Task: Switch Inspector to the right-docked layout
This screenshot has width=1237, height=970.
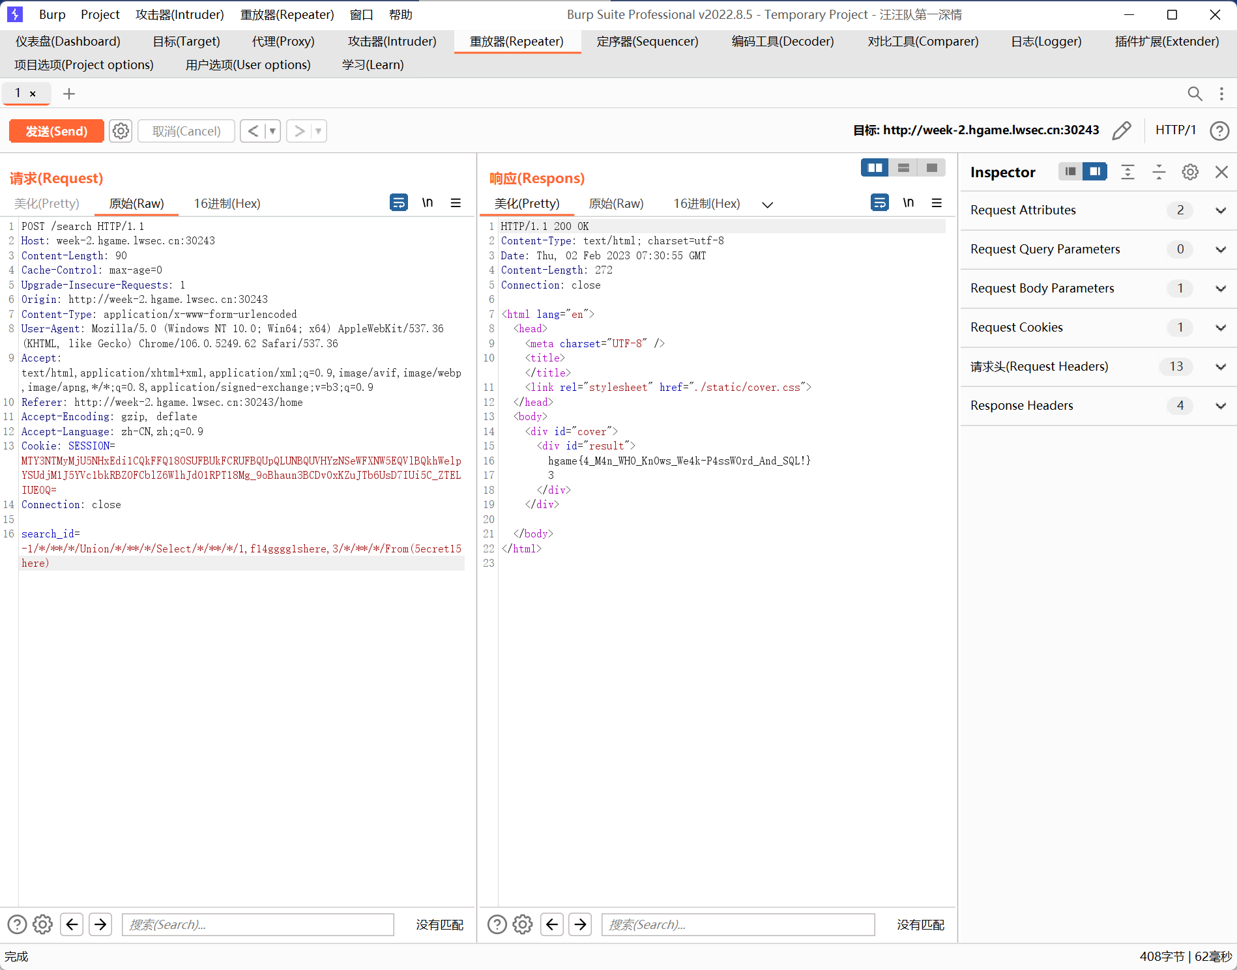Action: tap(1095, 171)
